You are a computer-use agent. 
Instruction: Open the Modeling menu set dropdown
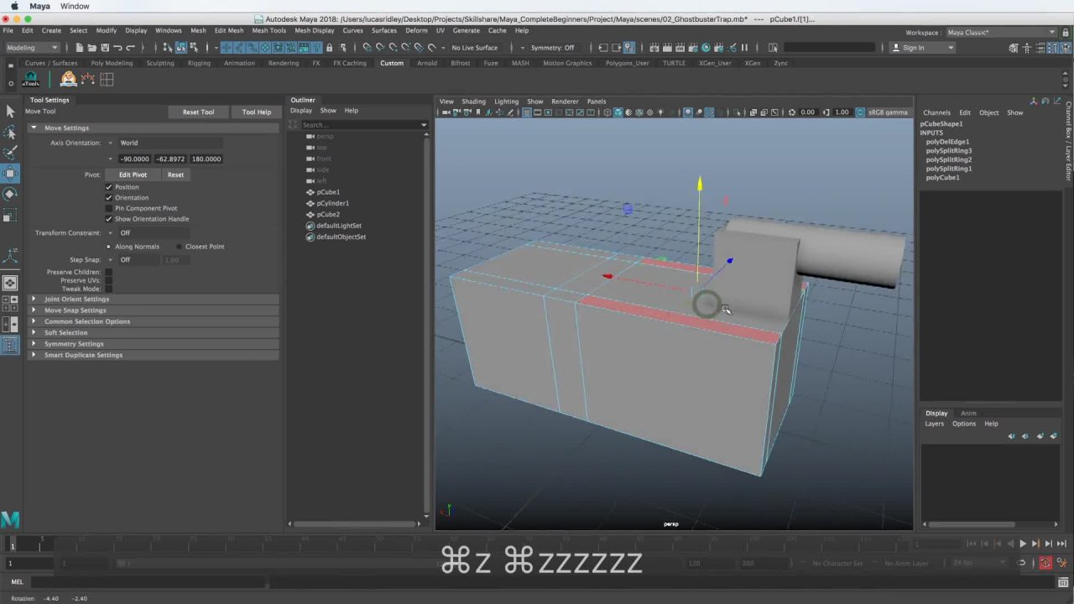click(x=32, y=48)
